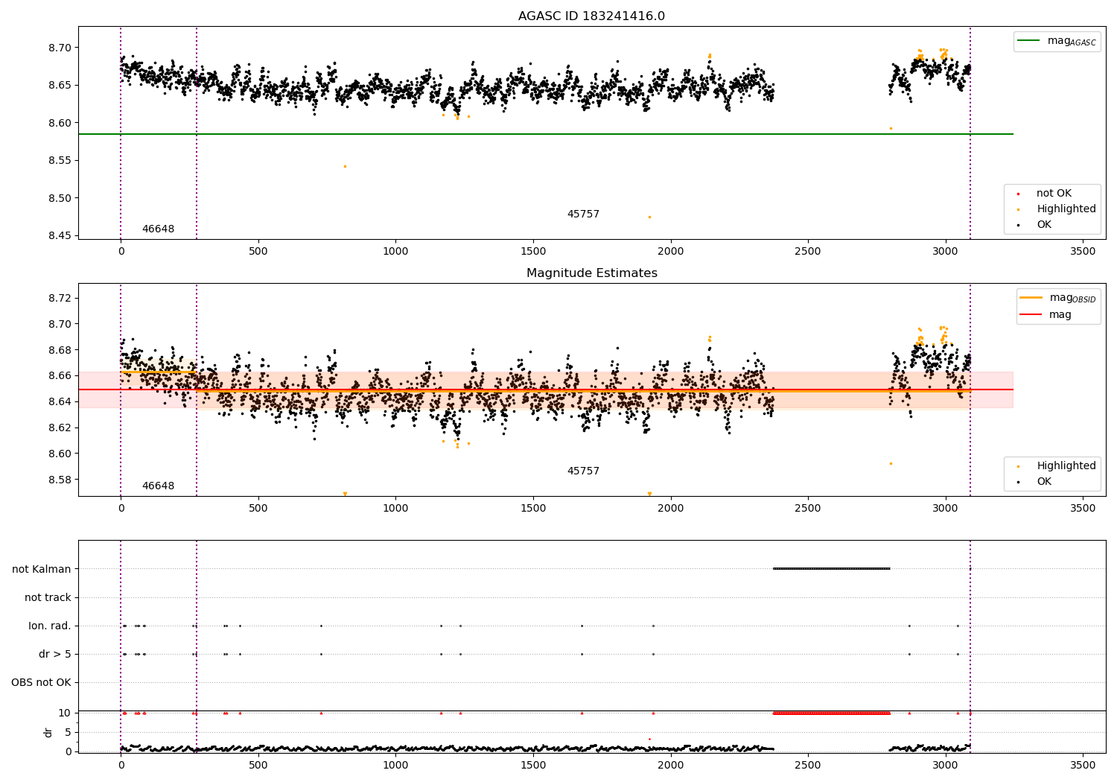This screenshot has width=1117, height=782.
Task: Click the y-tick "8.65" on the top plot
Action: (x=58, y=86)
